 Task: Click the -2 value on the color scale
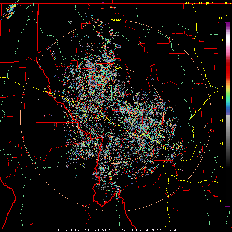coord(221,132)
